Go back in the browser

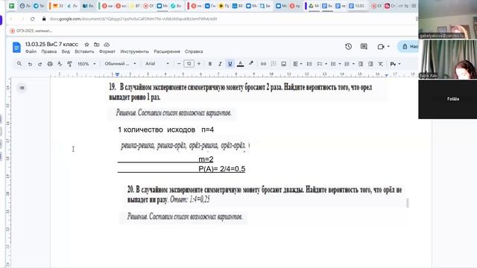point(12,19)
